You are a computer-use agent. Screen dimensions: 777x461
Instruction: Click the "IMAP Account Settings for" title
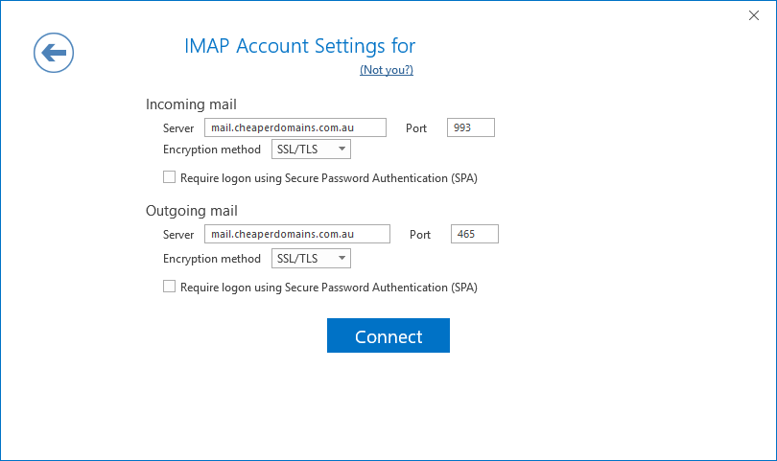tap(300, 46)
